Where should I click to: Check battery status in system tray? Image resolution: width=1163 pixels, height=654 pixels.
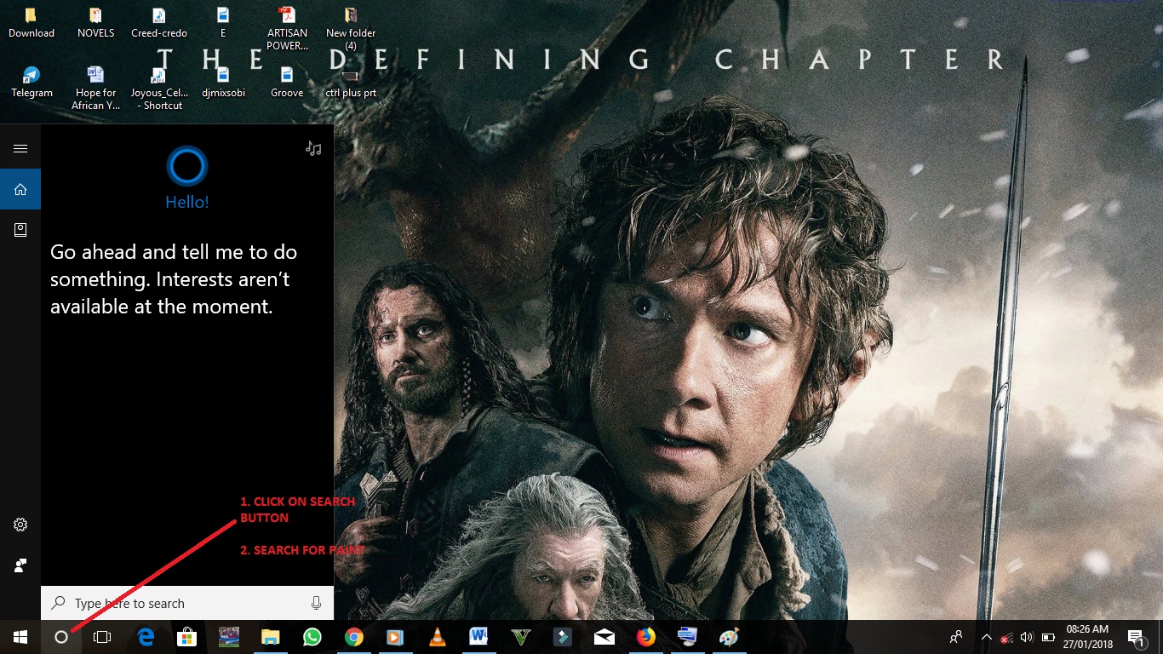[1048, 637]
